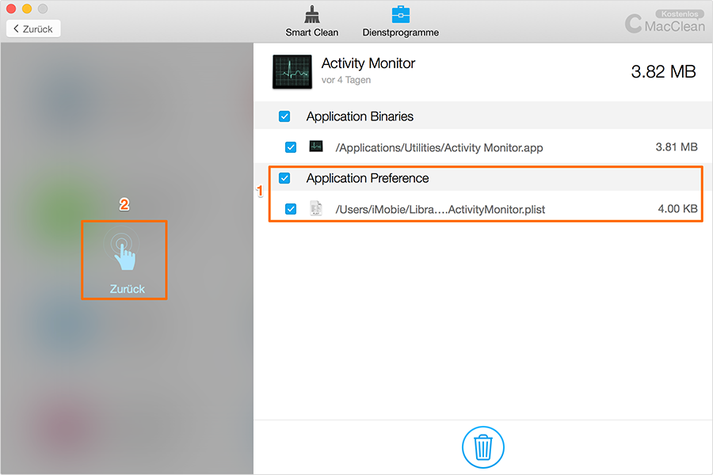Click the Kostenlos badge
The height and width of the screenshot is (475, 713).
(x=680, y=13)
